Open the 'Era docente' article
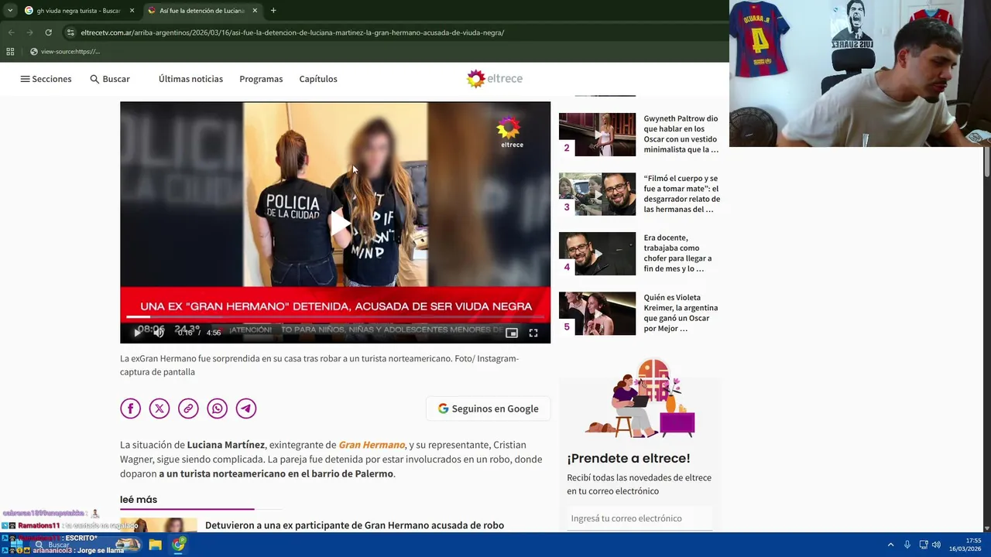The height and width of the screenshot is (557, 991). (x=677, y=253)
